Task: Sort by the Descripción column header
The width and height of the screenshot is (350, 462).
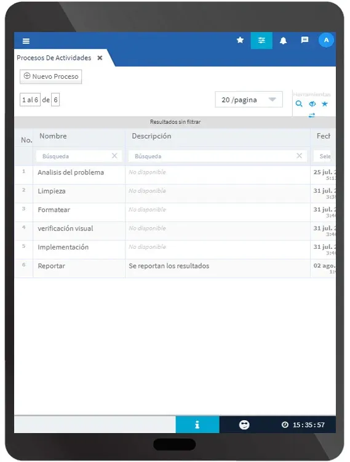Action: click(x=151, y=136)
